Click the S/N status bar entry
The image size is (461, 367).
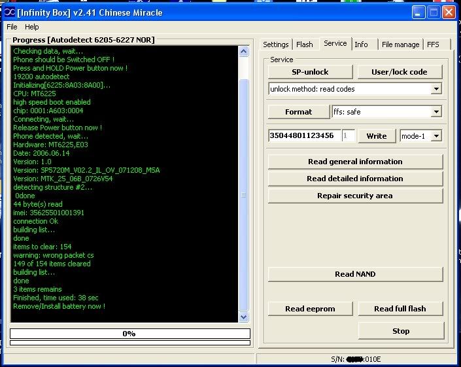click(x=356, y=359)
